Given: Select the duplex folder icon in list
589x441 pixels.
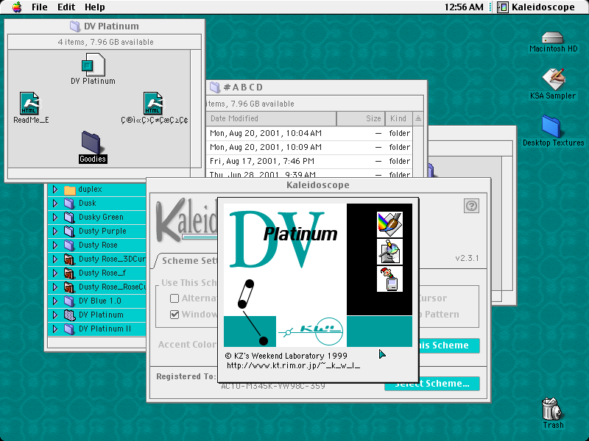Looking at the screenshot, I should tap(69, 190).
